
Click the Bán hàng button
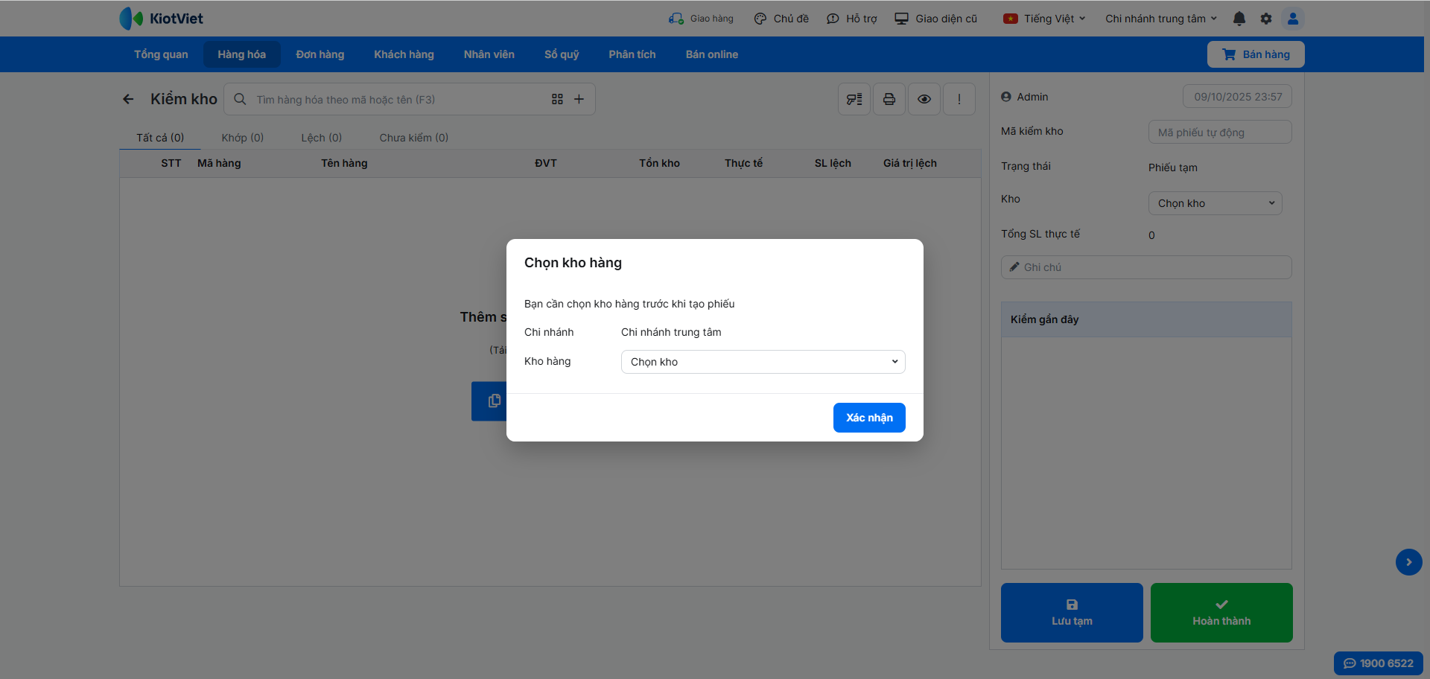click(x=1256, y=54)
